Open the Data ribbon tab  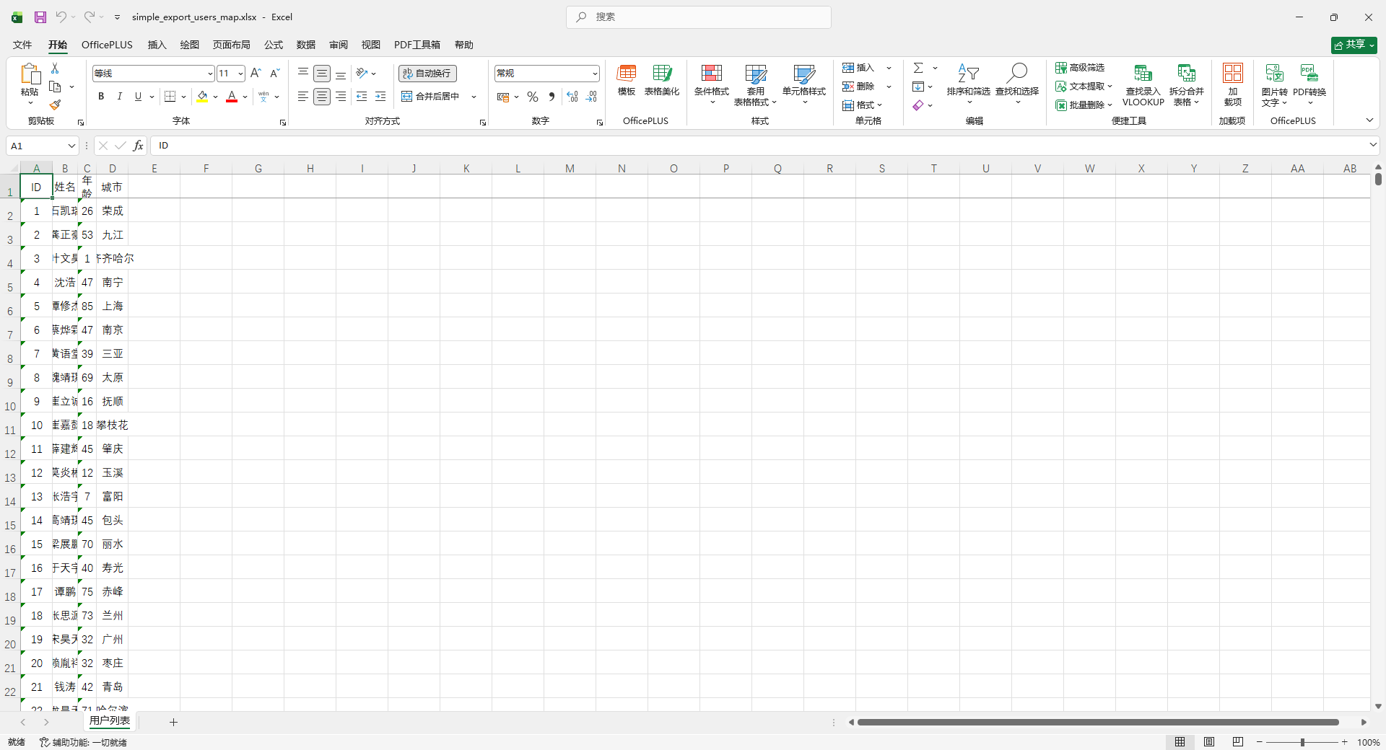click(306, 45)
